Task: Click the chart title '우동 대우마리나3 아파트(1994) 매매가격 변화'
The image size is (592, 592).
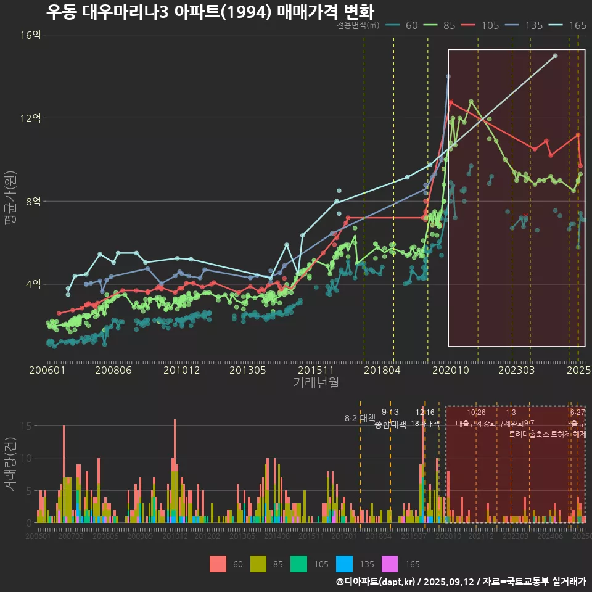Action: click(210, 12)
